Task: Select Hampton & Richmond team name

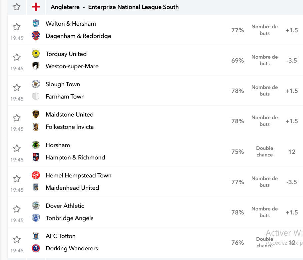Action: coord(75,157)
